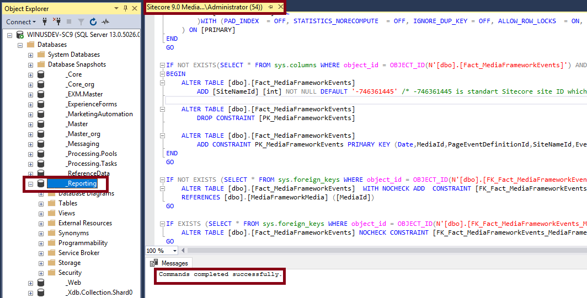The width and height of the screenshot is (587, 298).
Task: Collapse the Databases tree node
Action: (20, 45)
